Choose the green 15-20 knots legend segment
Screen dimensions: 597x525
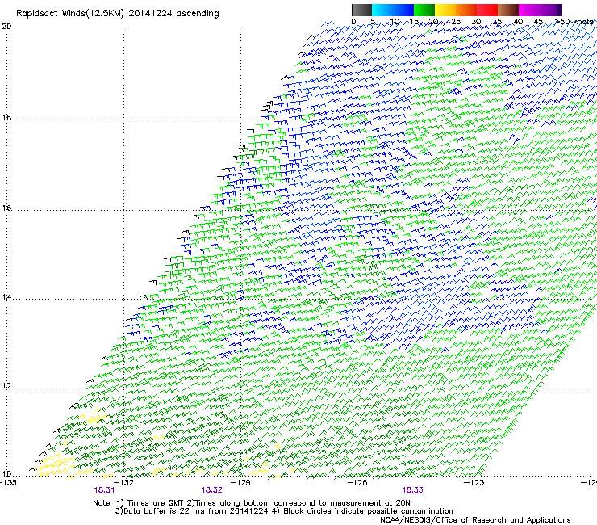point(424,10)
